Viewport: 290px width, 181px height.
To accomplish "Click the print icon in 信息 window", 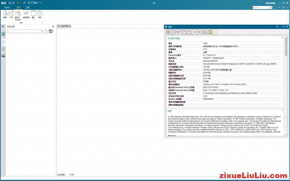I will click(x=173, y=32).
